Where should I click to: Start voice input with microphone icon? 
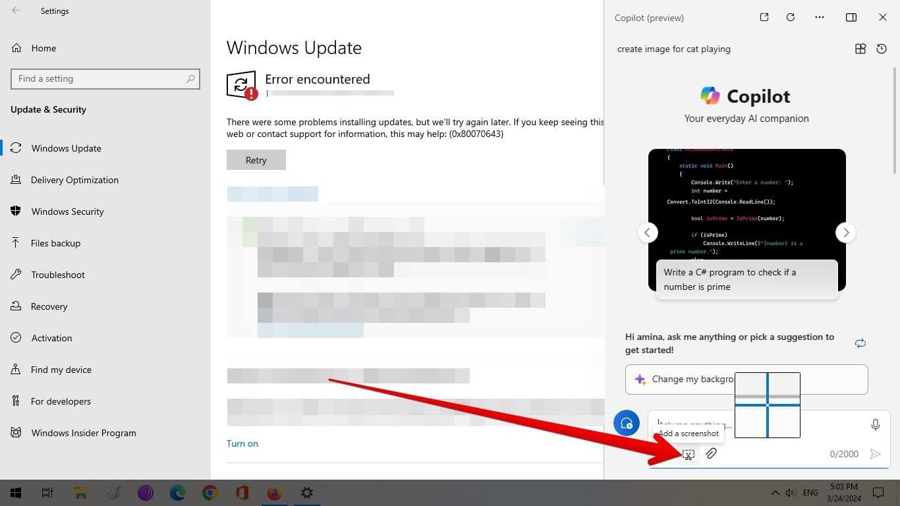point(875,425)
